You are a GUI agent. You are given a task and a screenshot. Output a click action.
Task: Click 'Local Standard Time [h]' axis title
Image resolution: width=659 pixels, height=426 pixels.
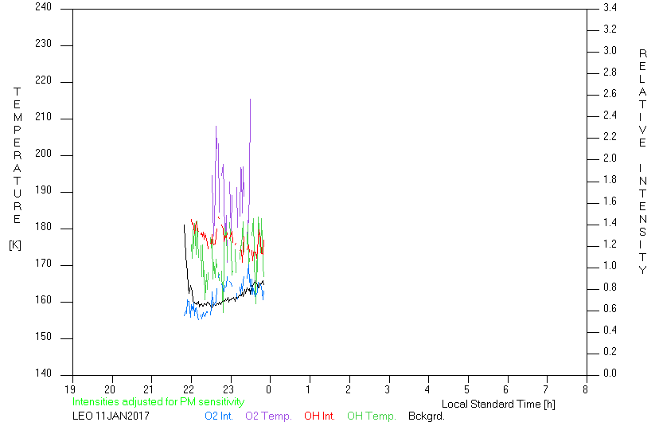[498, 405]
